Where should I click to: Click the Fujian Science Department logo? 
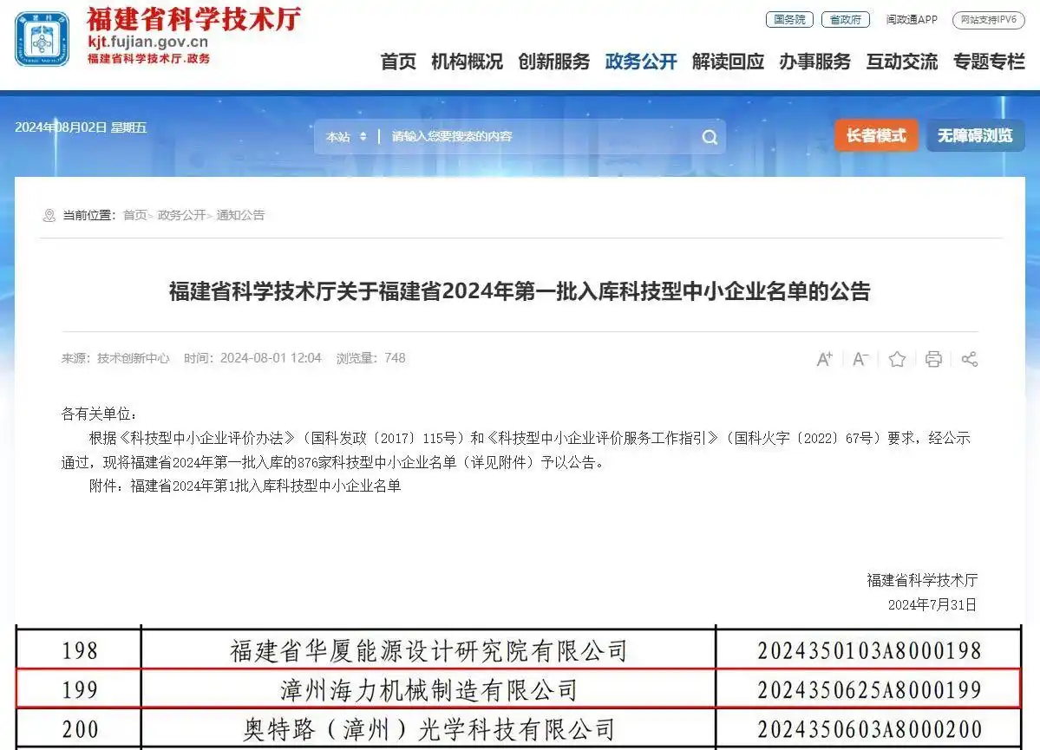(43, 40)
